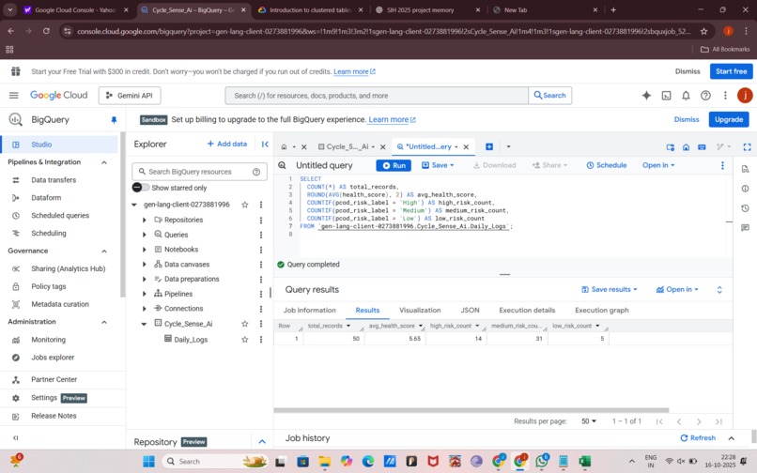The width and height of the screenshot is (757, 473).
Task: Run the query
Action: pos(394,165)
